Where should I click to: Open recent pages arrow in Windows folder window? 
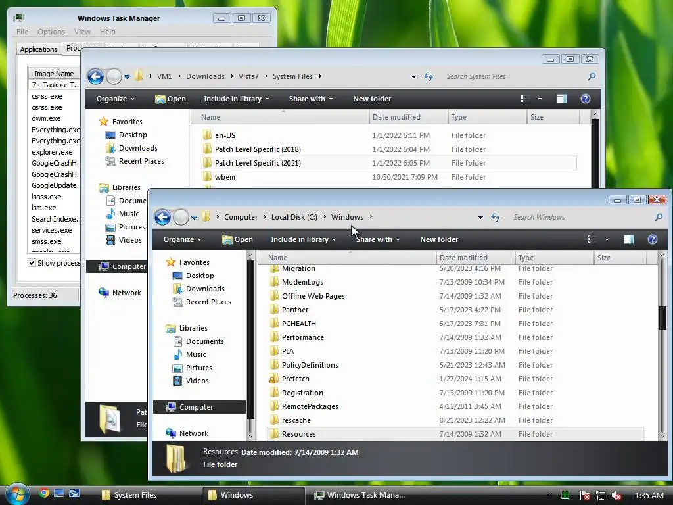[195, 217]
